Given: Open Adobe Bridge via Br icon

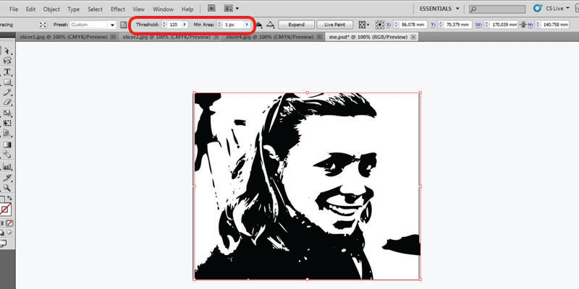Looking at the screenshot, I should click(211, 9).
